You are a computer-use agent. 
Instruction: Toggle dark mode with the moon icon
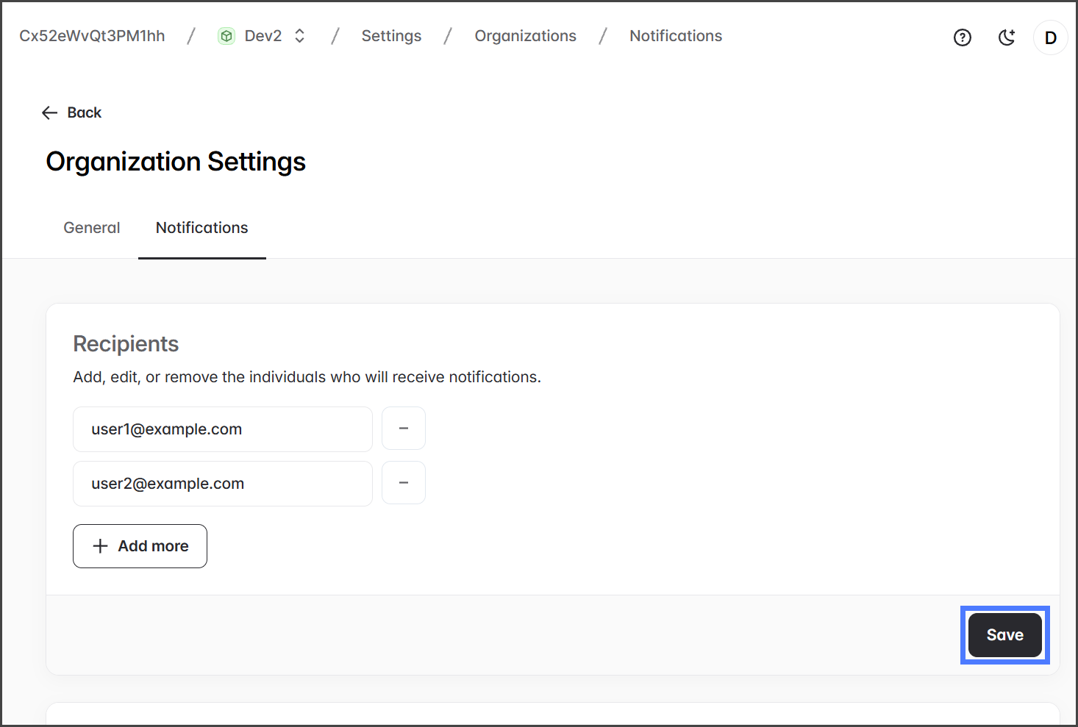point(1007,37)
